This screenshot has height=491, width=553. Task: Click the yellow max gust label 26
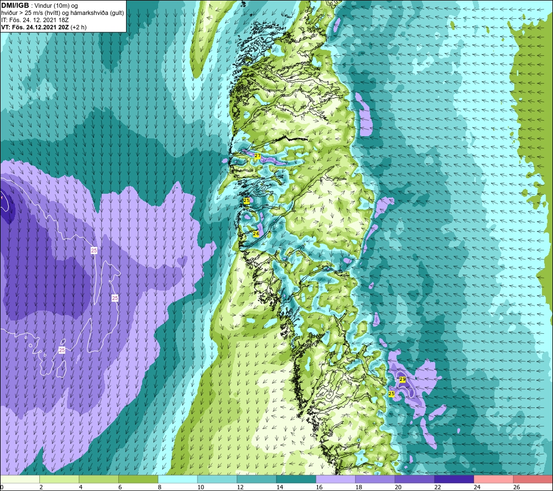pyautogui.click(x=256, y=234)
